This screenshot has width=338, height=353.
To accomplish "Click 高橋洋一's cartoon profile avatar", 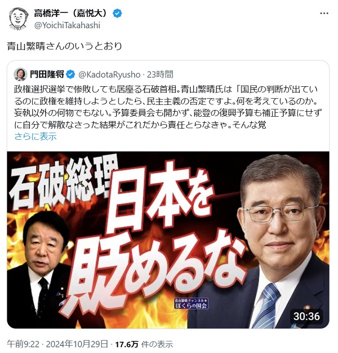I will (18, 19).
